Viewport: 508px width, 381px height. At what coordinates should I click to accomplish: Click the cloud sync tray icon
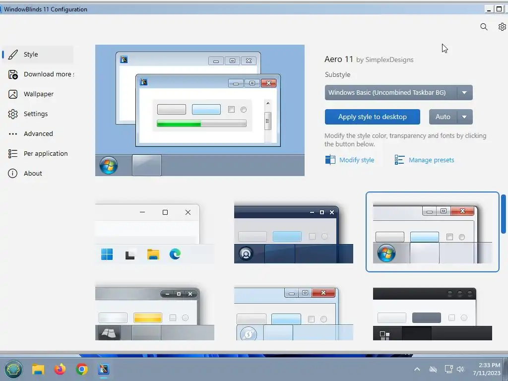point(433,369)
